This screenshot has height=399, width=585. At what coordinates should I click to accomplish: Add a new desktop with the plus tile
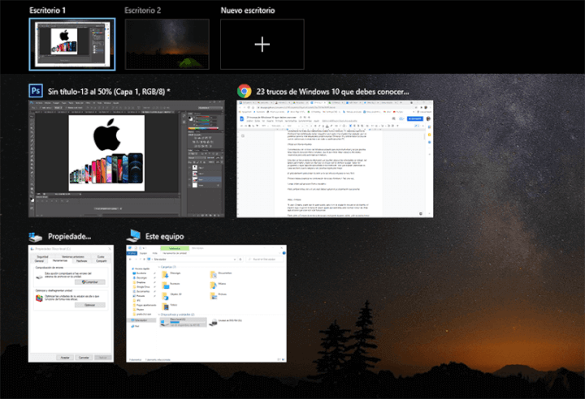coord(262,45)
